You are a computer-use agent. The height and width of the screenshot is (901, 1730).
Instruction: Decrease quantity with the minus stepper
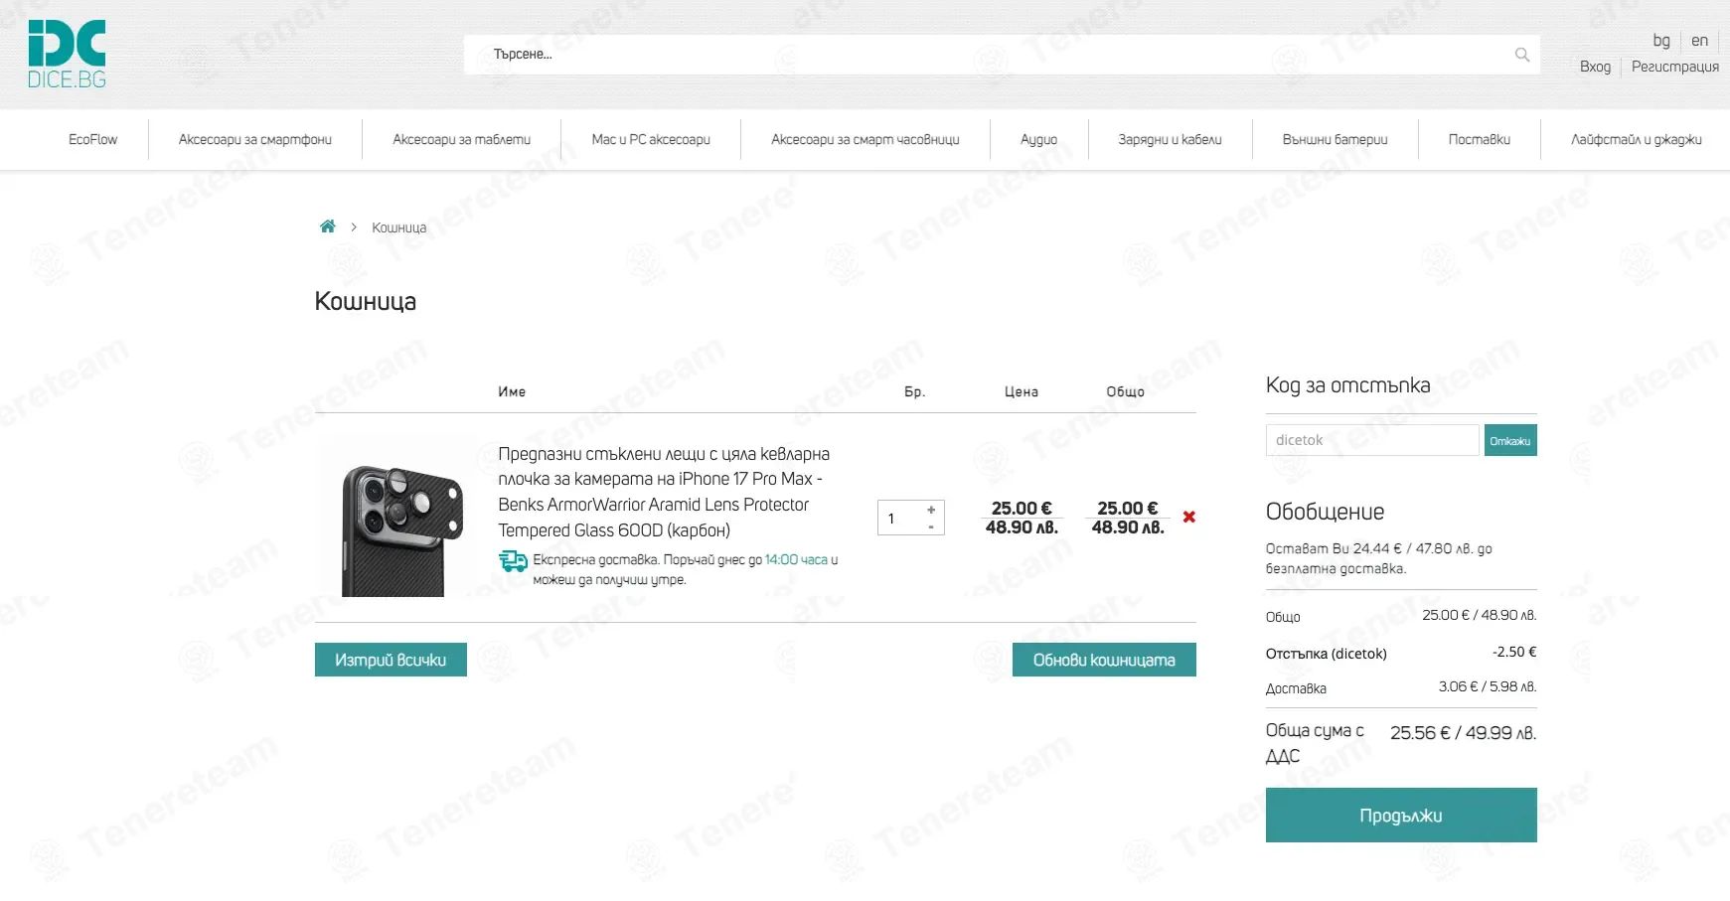point(931,526)
